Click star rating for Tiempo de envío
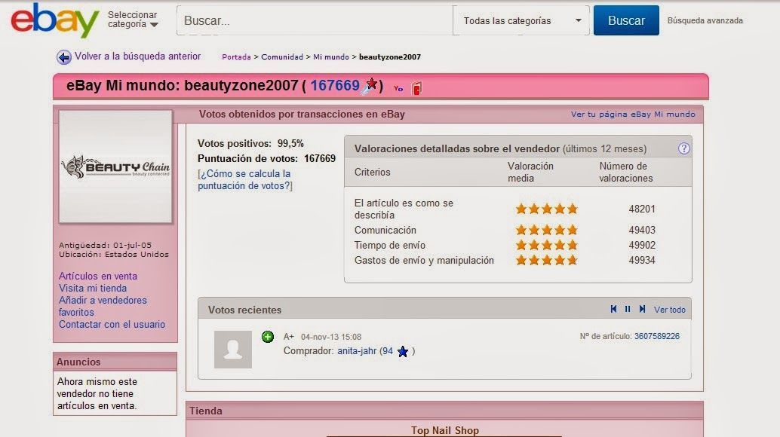780x437 pixels. tap(547, 245)
